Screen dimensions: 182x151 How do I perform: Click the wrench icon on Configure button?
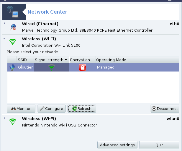pyautogui.click(x=42, y=108)
